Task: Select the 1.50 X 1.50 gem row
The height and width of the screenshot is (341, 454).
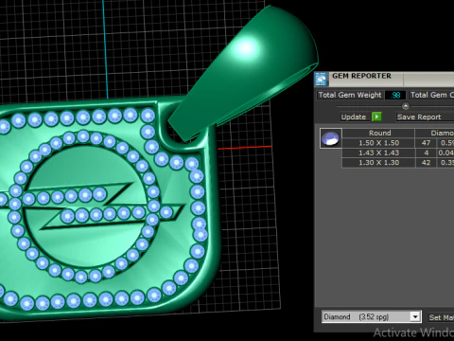Action: [398, 143]
